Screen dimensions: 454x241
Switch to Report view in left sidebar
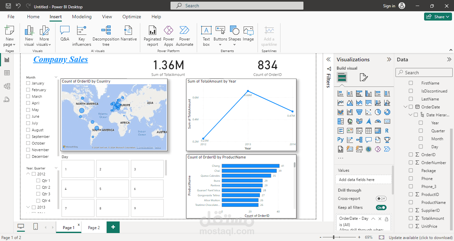tap(7, 60)
